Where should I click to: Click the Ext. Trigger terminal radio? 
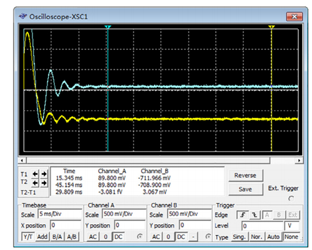pyautogui.click(x=291, y=198)
